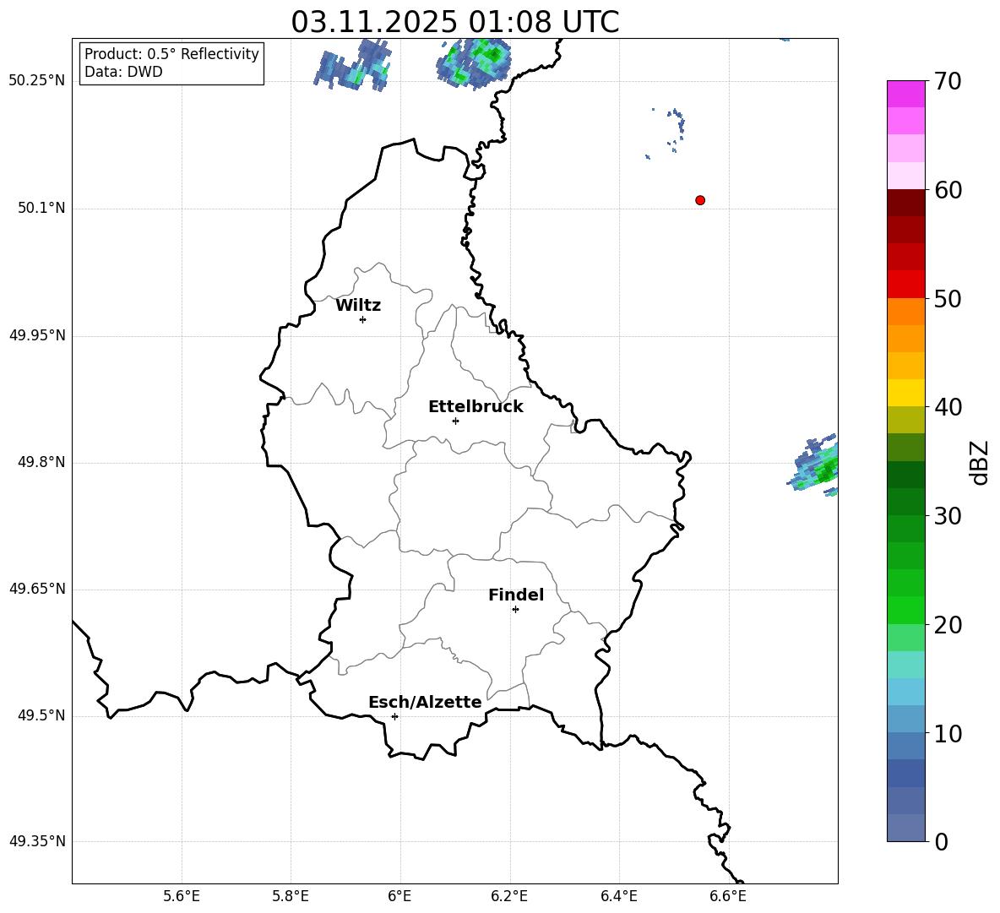Click the 50.25°N latitude label
The image size is (1000, 913).
(x=37, y=81)
